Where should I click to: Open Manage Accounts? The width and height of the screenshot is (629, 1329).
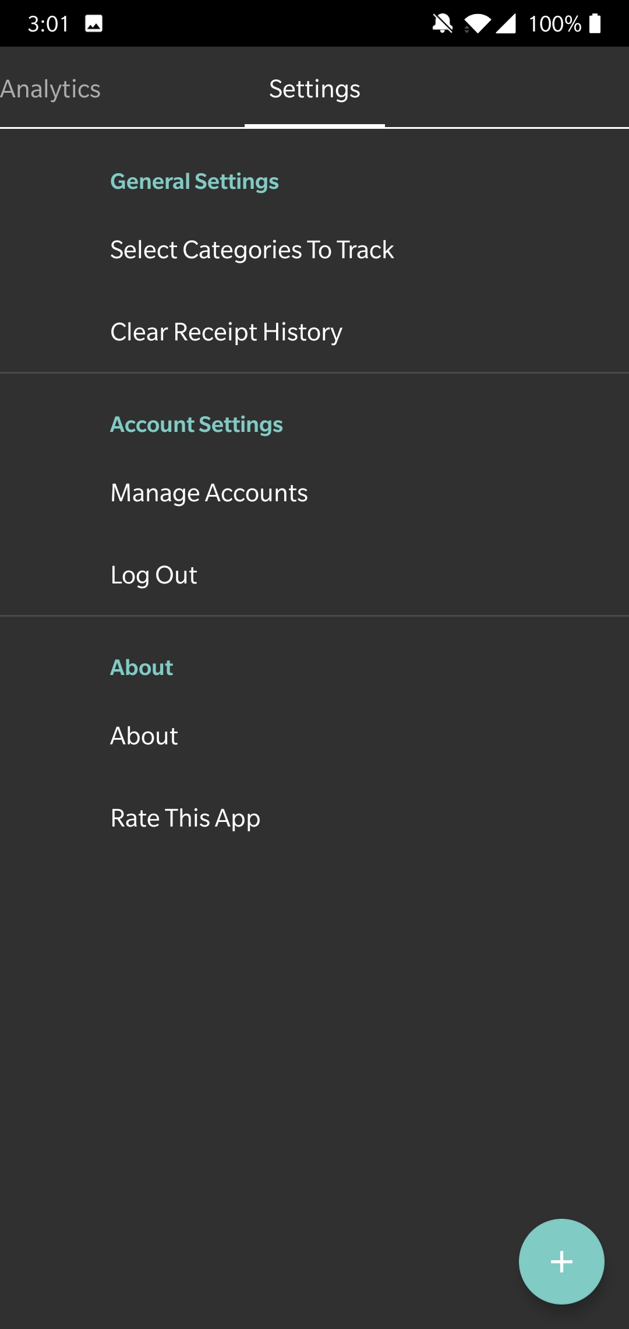tap(314, 493)
